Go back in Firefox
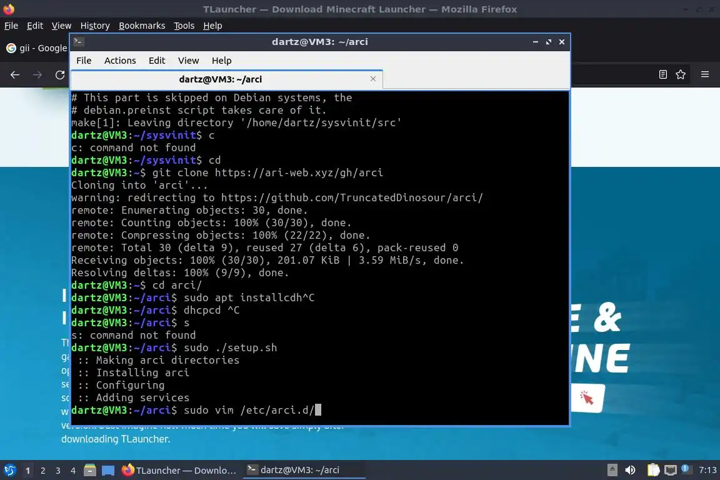The width and height of the screenshot is (720, 480). 15,74
